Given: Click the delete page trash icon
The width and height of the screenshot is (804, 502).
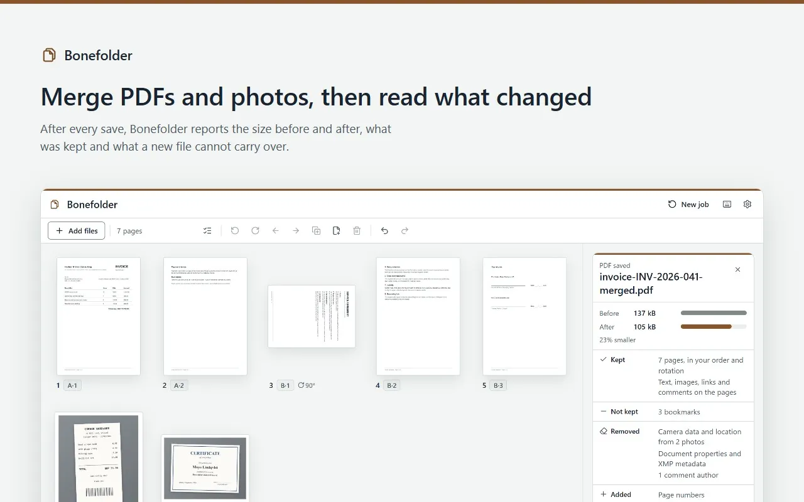Looking at the screenshot, I should (357, 231).
